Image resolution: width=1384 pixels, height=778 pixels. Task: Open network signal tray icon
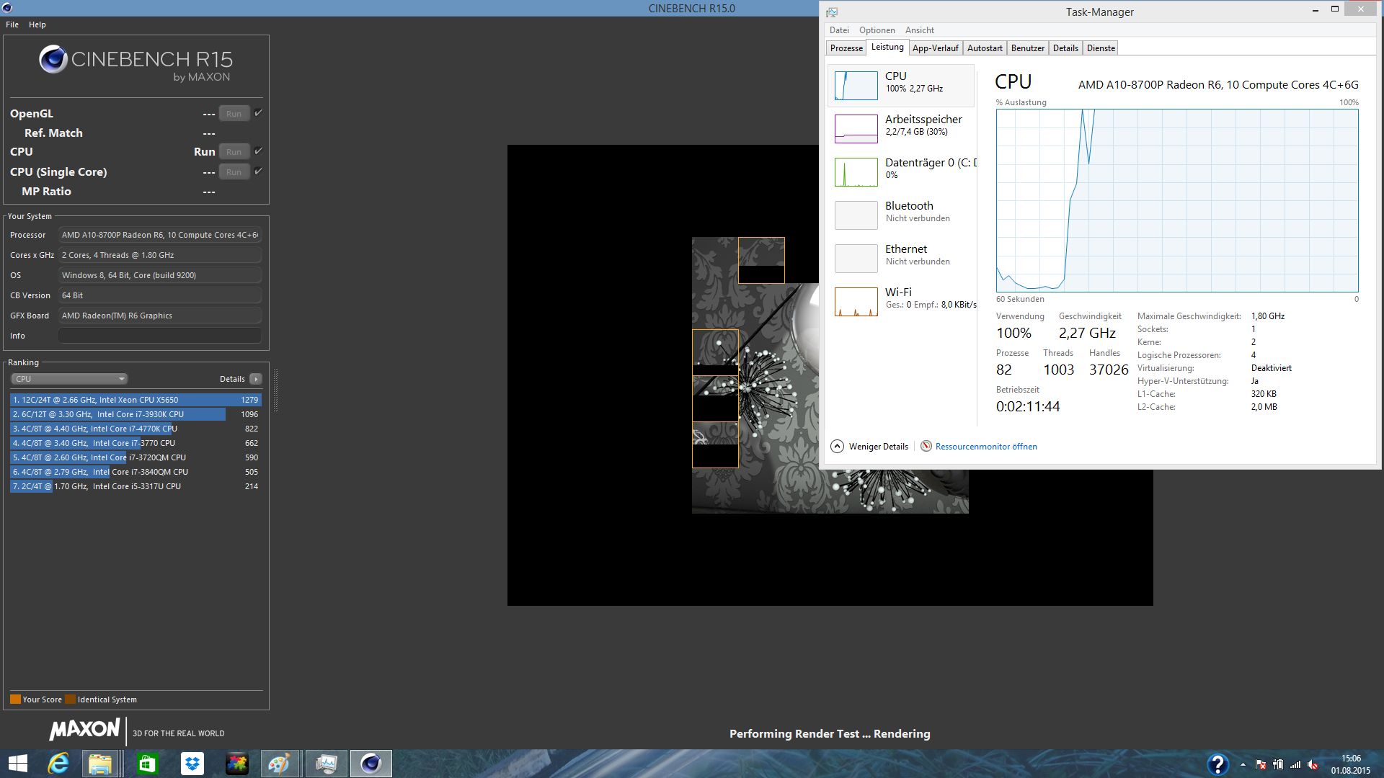[x=1295, y=764]
